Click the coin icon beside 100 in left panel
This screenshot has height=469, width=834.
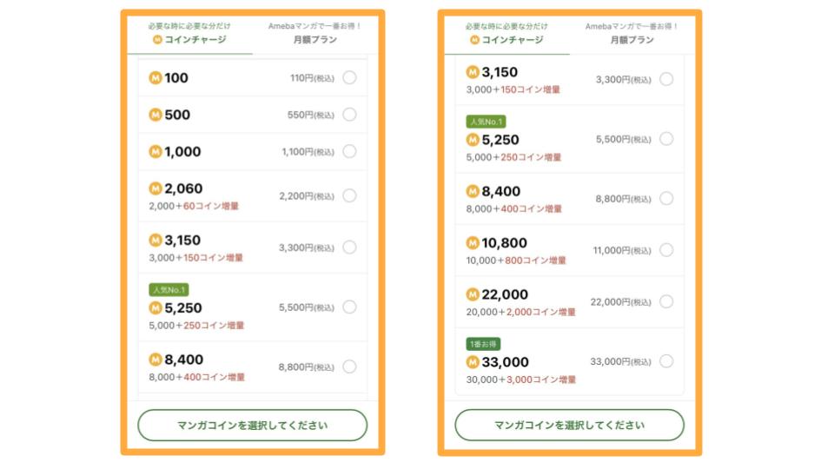pyautogui.click(x=156, y=78)
